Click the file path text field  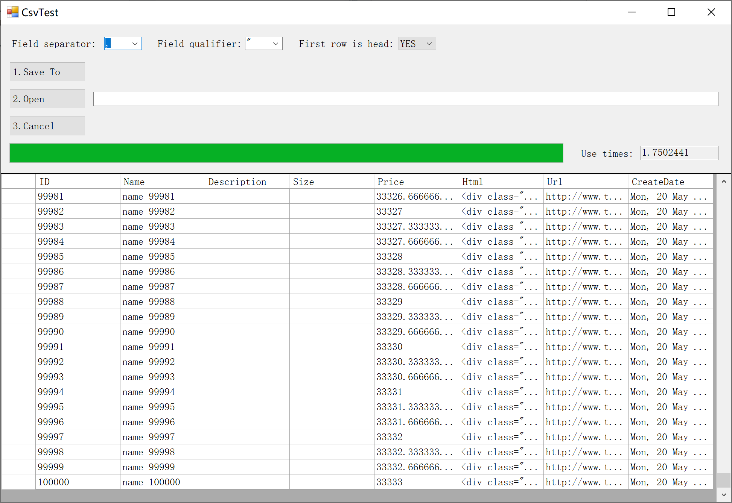[x=405, y=99]
